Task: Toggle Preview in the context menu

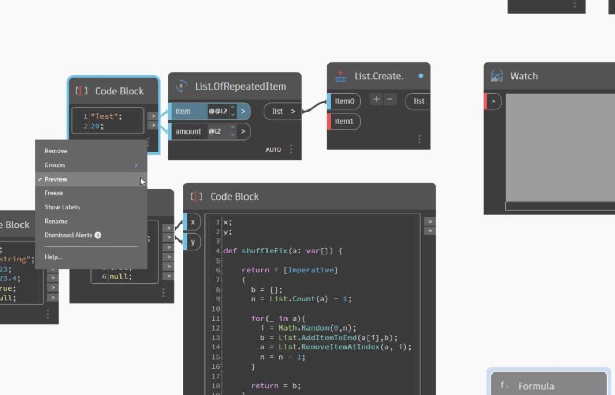Action: (x=91, y=179)
